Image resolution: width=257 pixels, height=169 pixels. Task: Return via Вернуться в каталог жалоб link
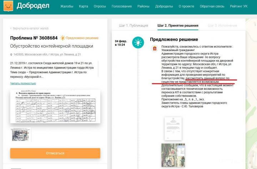(29, 28)
